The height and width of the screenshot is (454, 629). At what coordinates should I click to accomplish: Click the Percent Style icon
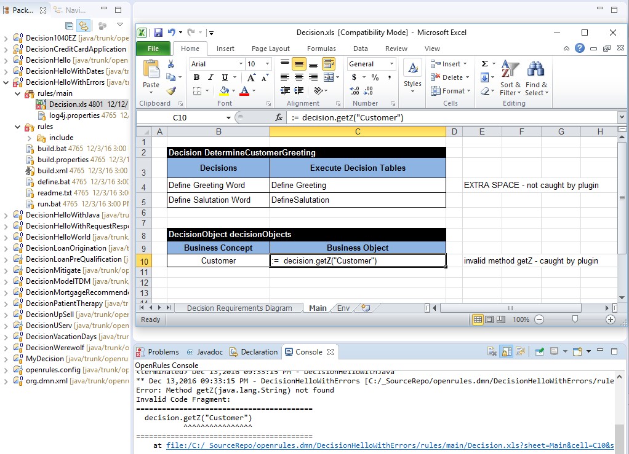375,77
